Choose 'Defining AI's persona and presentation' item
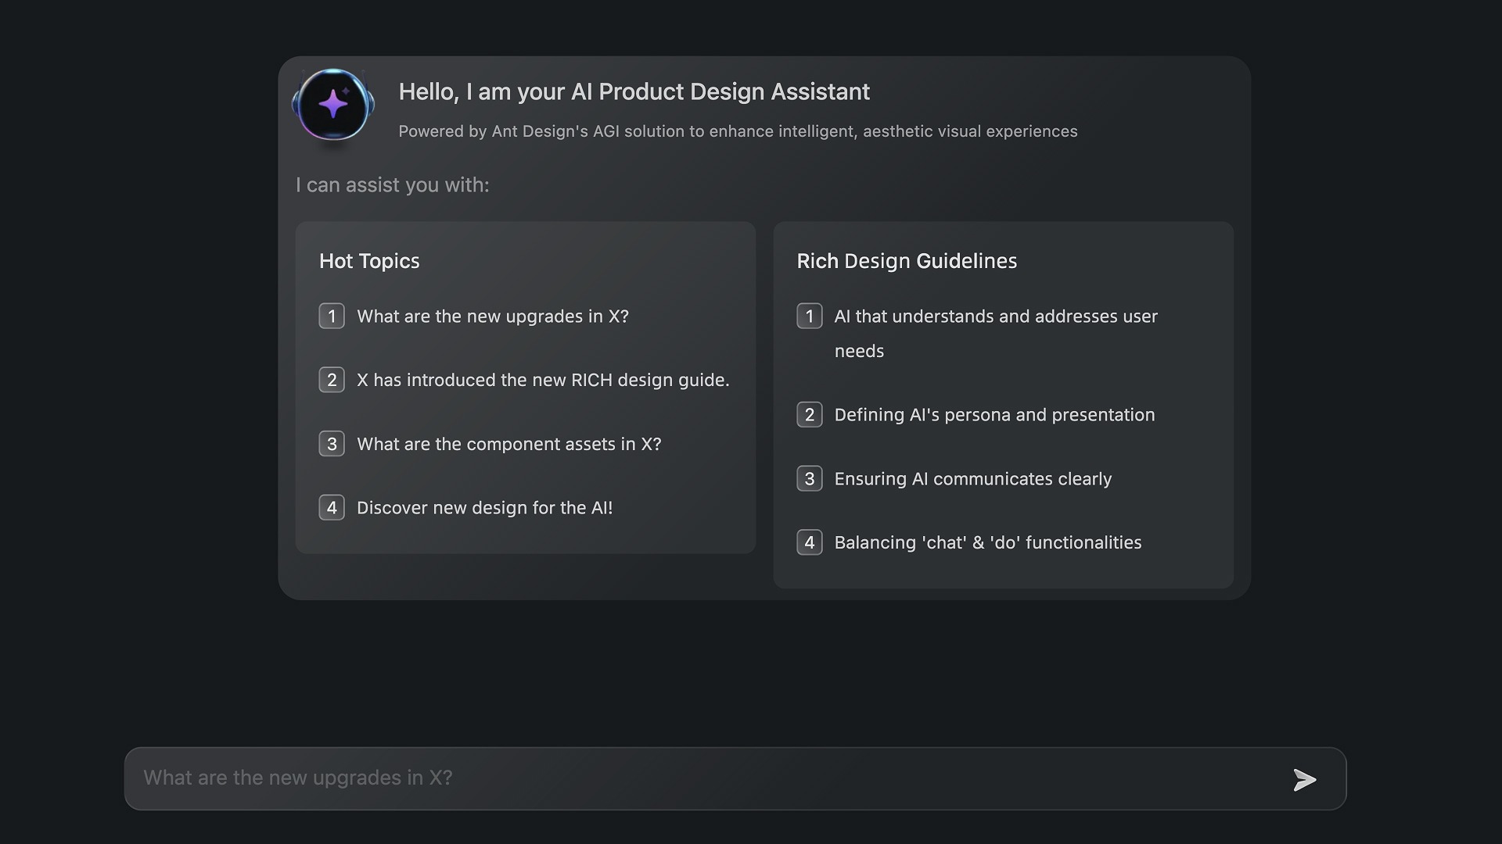Image resolution: width=1502 pixels, height=844 pixels. (x=994, y=415)
